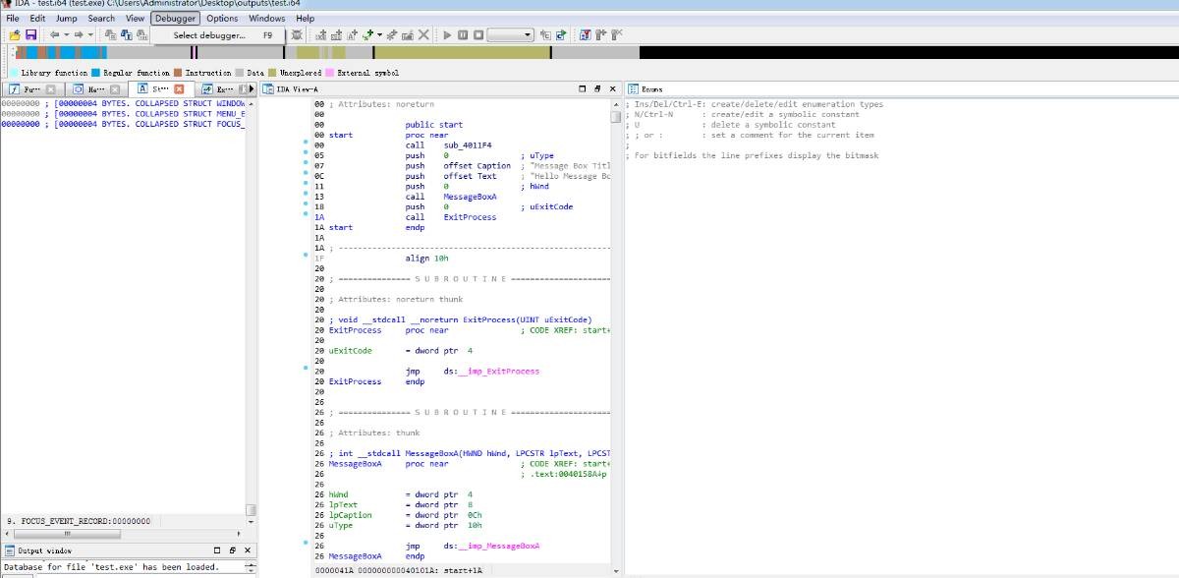Screen dimensions: 1179x578
Task: Switch to the Enums tab
Action: click(651, 89)
